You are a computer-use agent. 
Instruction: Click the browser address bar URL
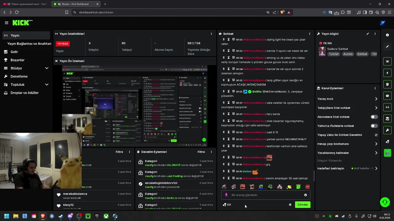click(96, 12)
